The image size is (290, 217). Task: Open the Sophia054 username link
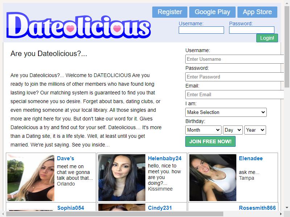(70, 208)
